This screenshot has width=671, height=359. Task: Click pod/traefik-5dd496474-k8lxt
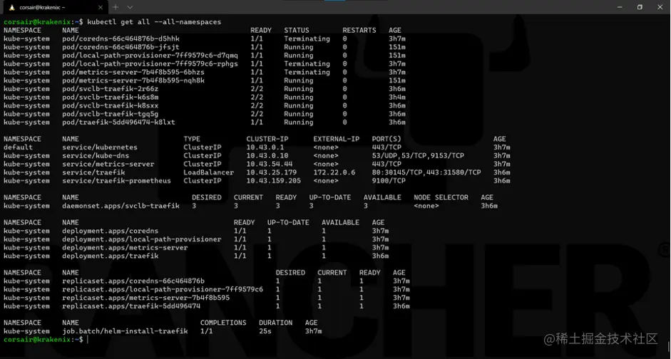point(118,123)
